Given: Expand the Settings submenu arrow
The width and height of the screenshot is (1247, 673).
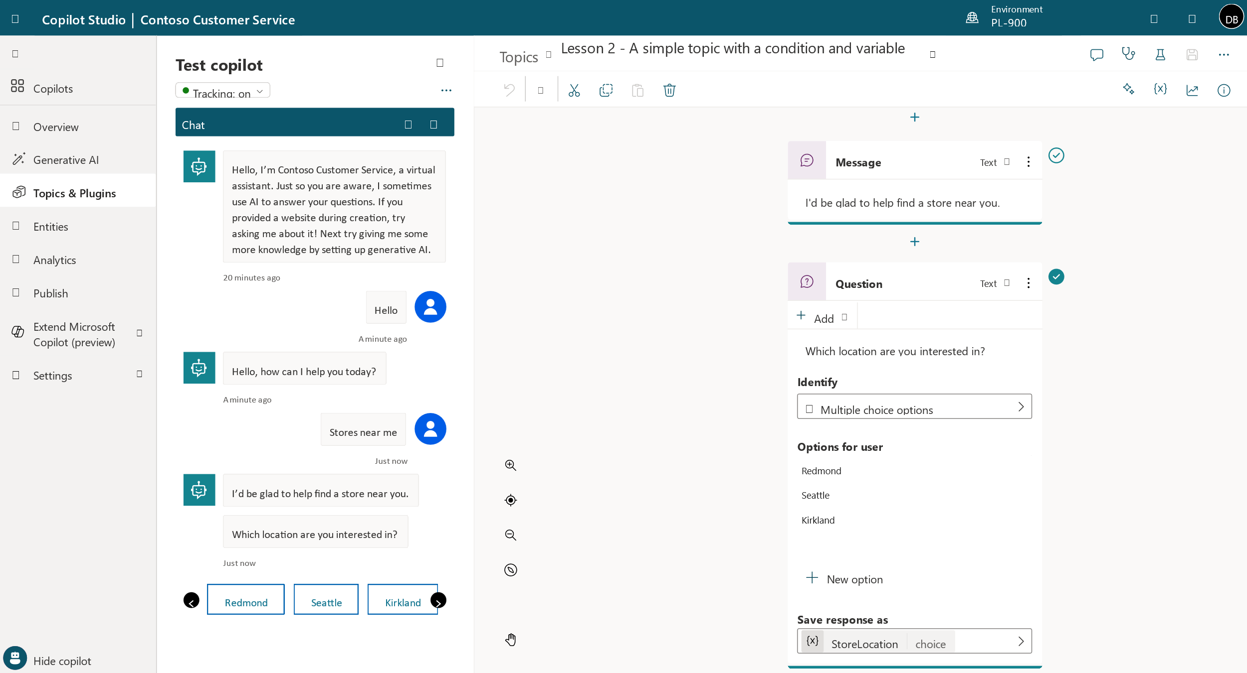Looking at the screenshot, I should (140, 374).
